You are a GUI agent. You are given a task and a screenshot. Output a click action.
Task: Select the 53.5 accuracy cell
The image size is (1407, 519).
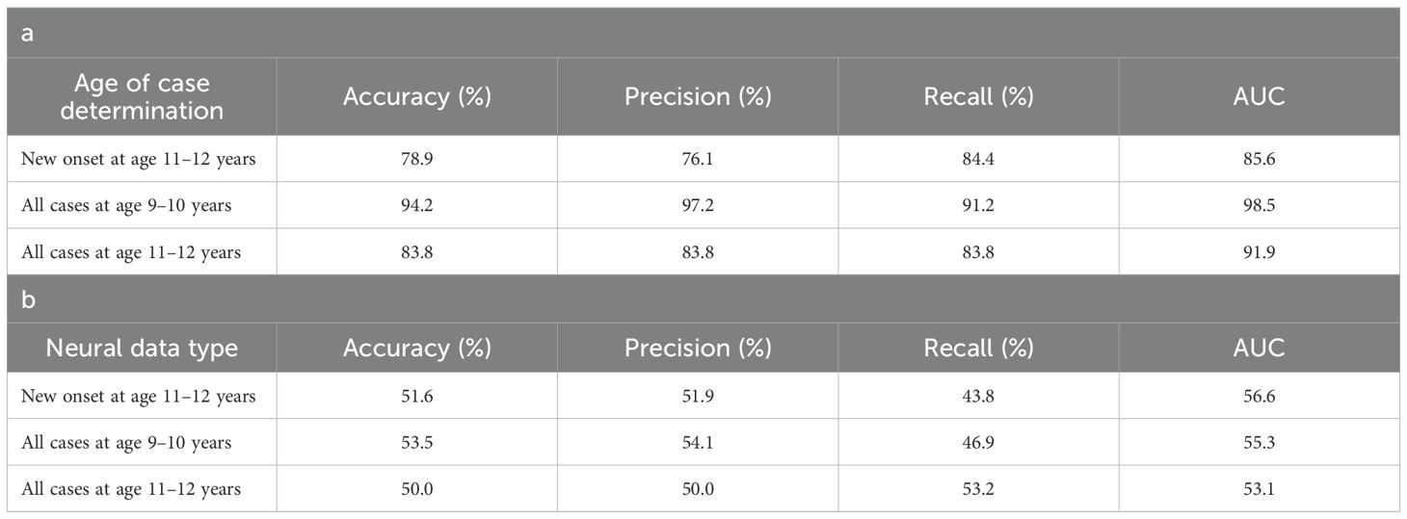pyautogui.click(x=417, y=443)
